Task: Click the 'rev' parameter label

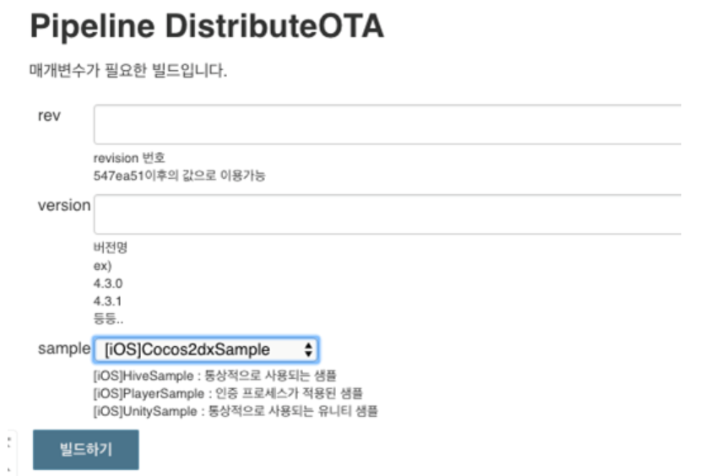Action: pyautogui.click(x=49, y=116)
